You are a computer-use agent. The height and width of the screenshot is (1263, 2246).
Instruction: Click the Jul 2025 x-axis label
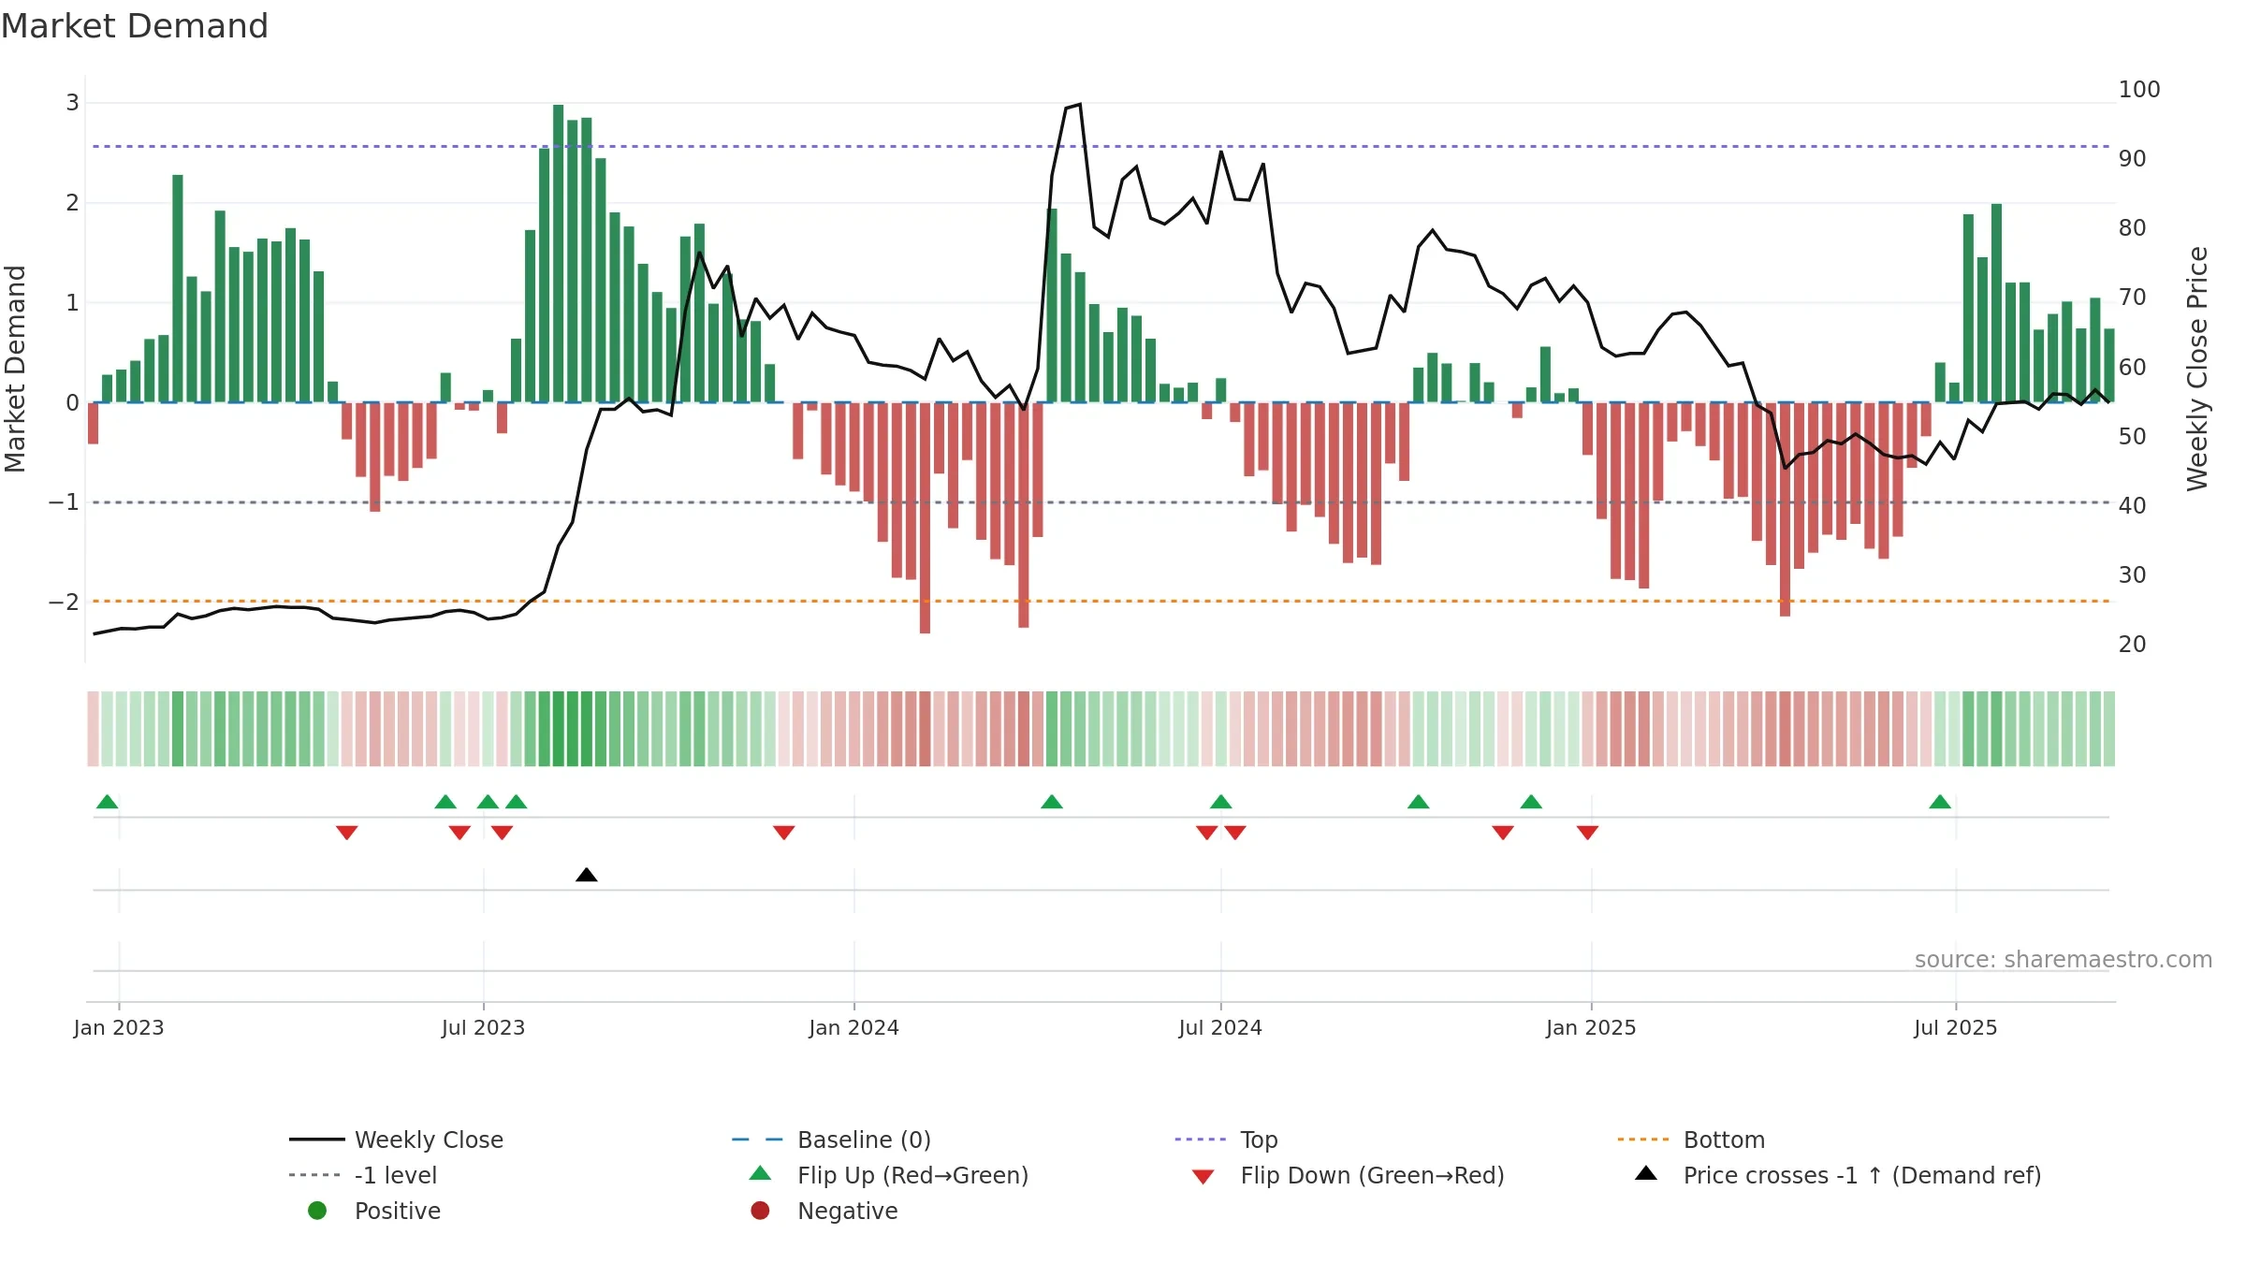[1956, 1028]
